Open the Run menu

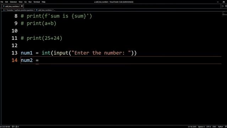point(30,2)
